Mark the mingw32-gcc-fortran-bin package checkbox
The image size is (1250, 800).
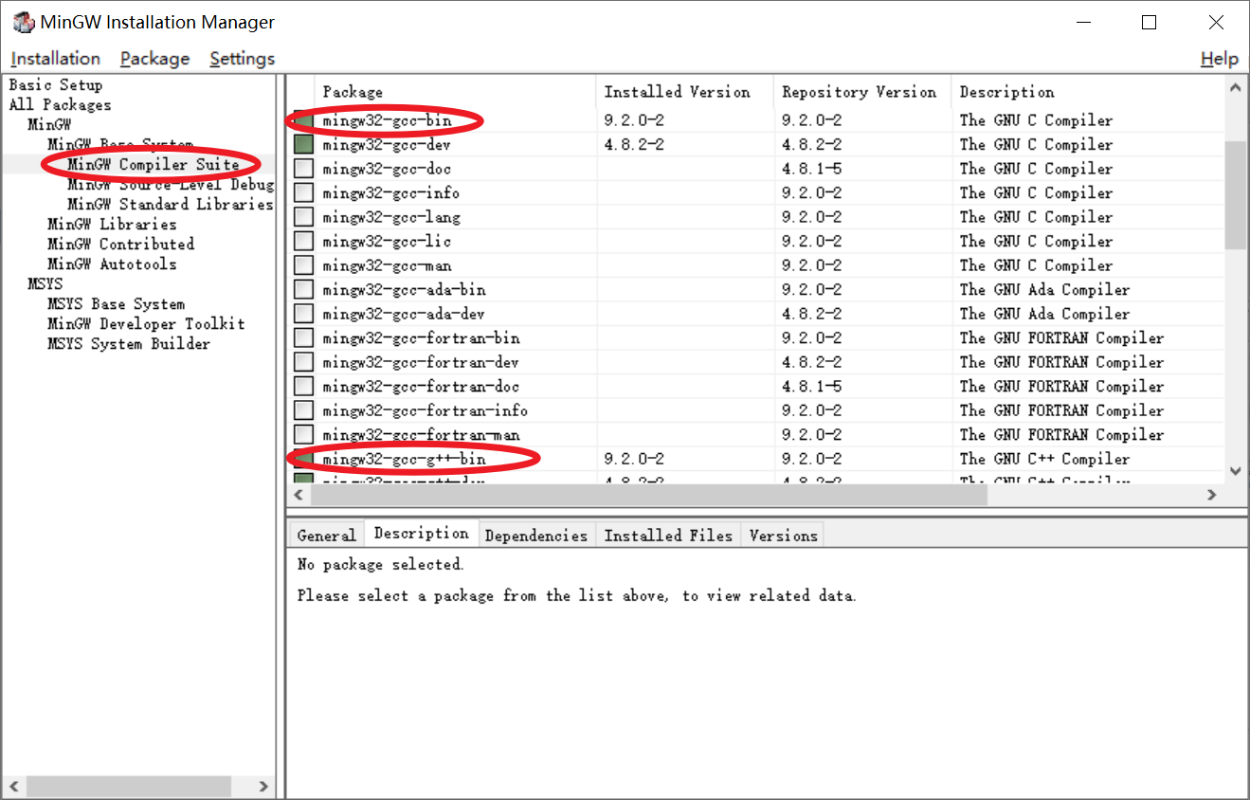point(303,337)
